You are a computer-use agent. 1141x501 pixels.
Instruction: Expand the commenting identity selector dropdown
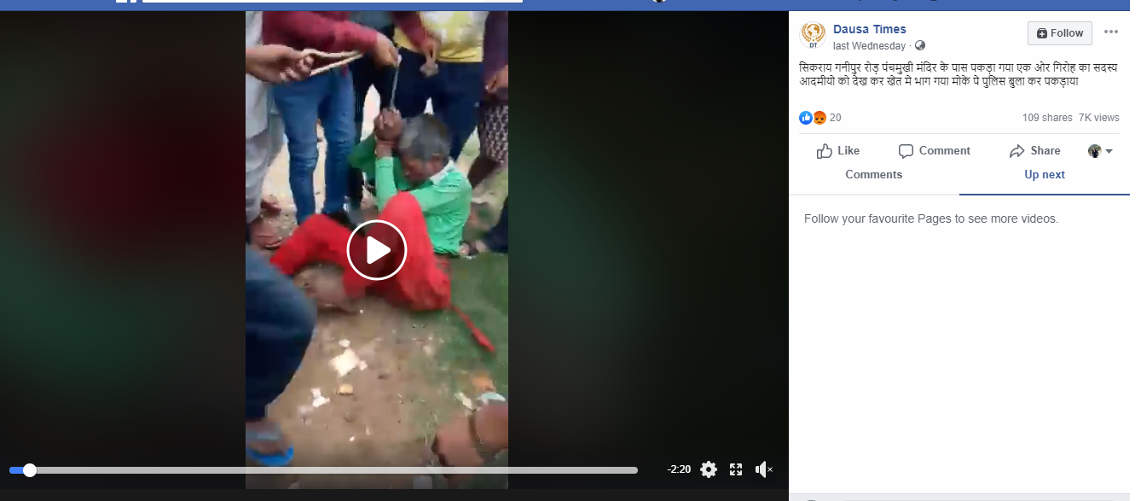tap(1101, 151)
